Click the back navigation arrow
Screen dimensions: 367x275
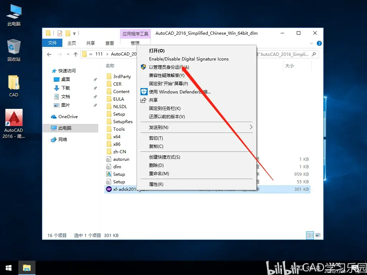pos(49,54)
